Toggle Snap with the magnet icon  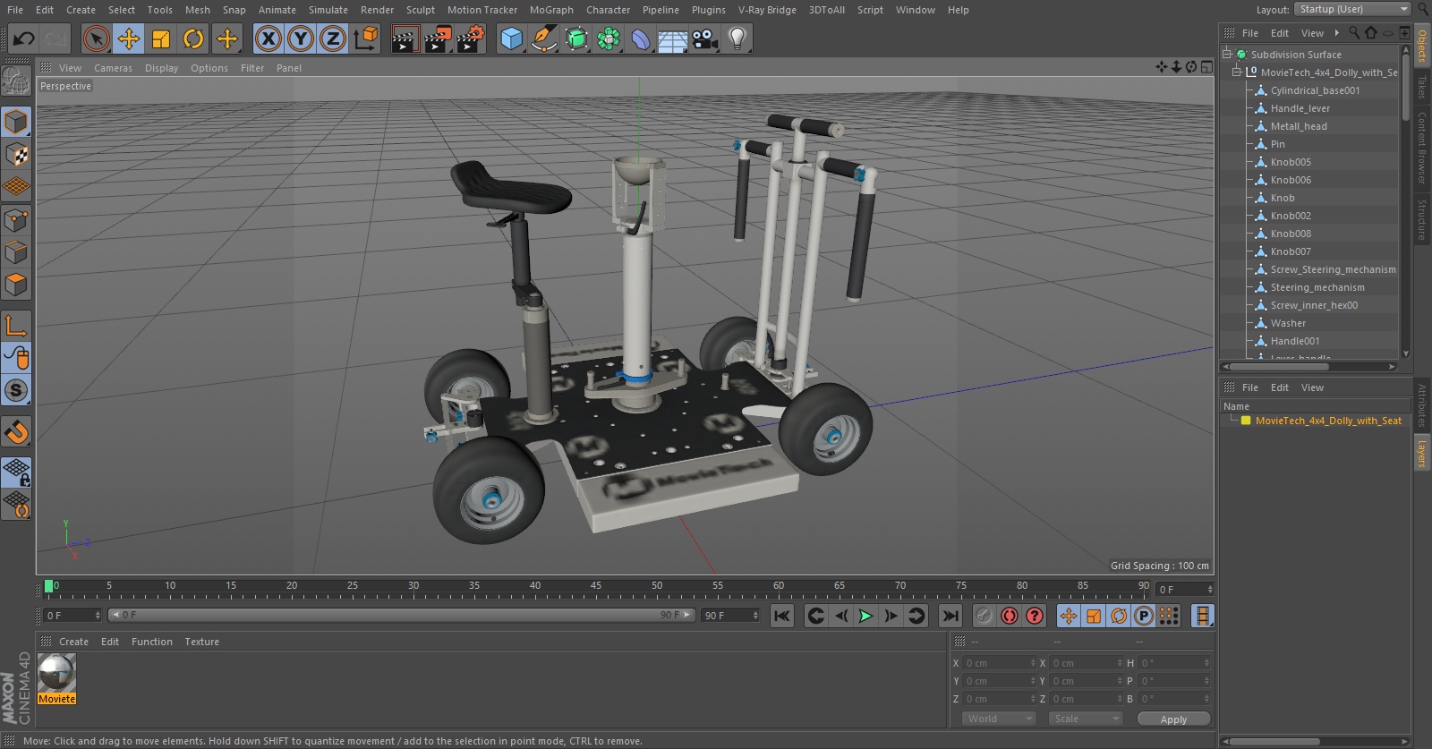click(16, 431)
